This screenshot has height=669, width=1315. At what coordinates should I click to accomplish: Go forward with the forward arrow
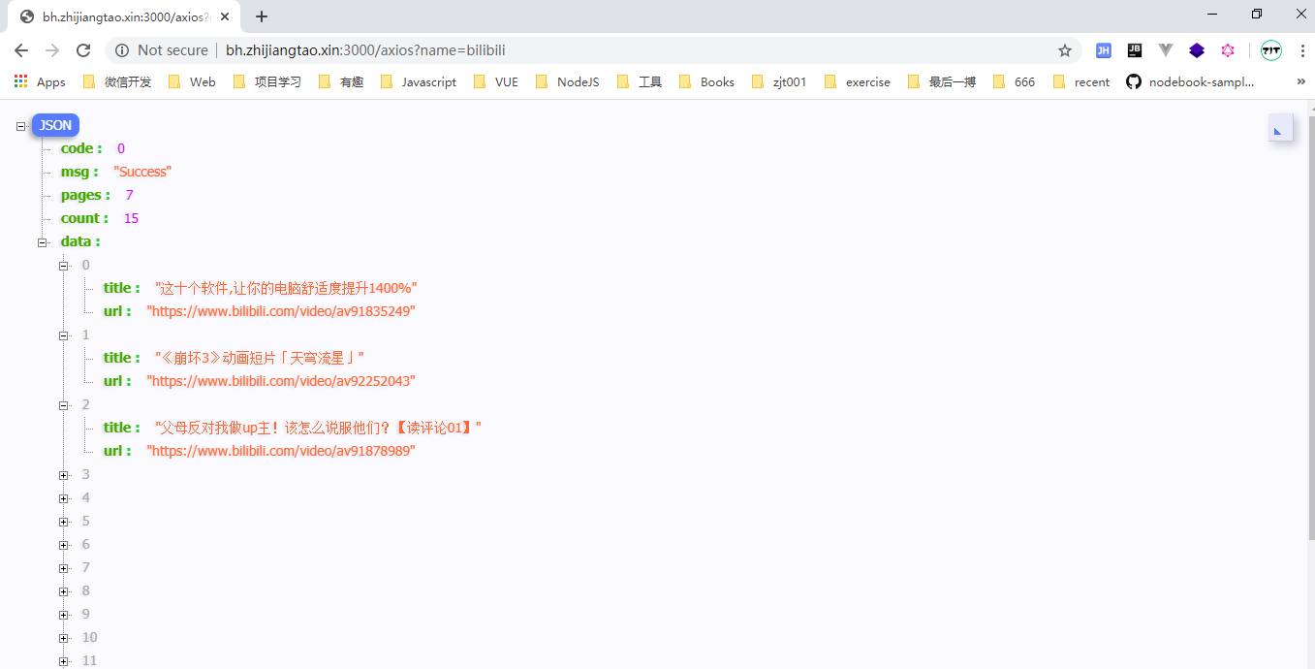[52, 50]
